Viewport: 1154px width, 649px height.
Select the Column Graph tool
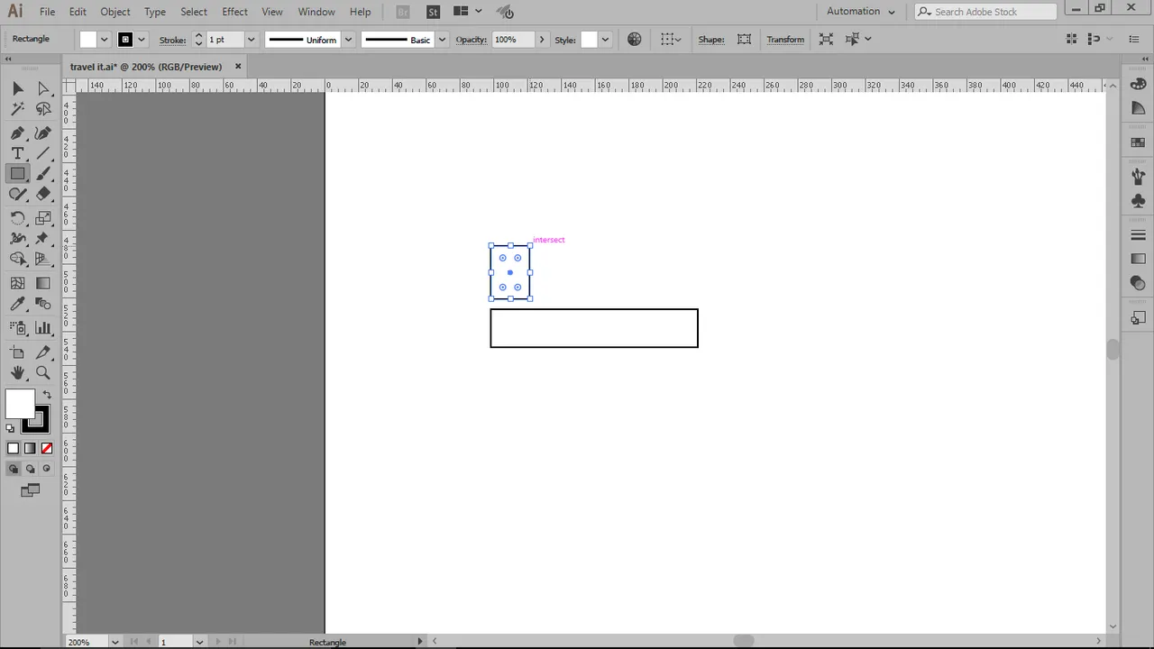click(x=42, y=328)
